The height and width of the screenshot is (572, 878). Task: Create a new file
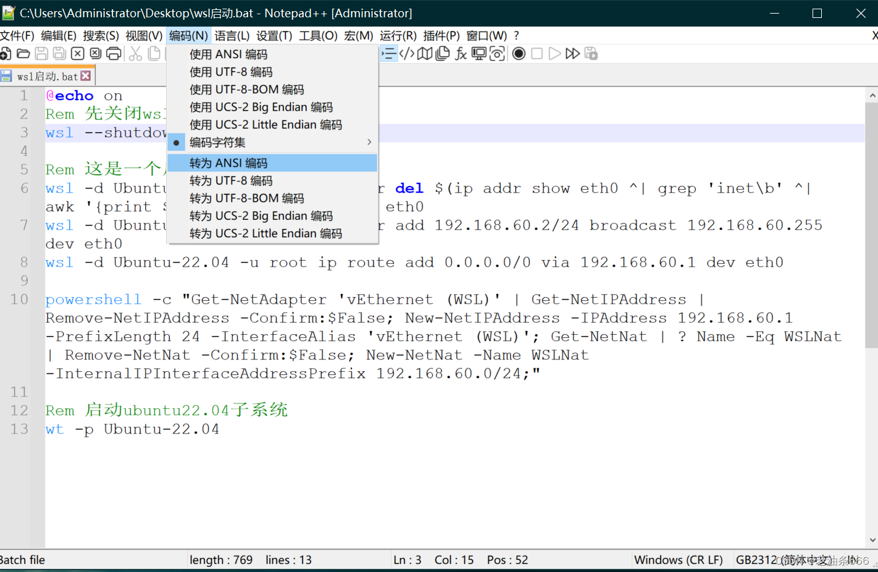click(x=6, y=54)
